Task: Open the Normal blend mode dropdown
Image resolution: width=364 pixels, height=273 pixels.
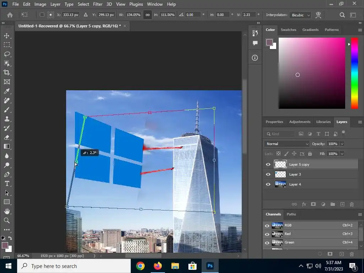Action: pos(287,144)
